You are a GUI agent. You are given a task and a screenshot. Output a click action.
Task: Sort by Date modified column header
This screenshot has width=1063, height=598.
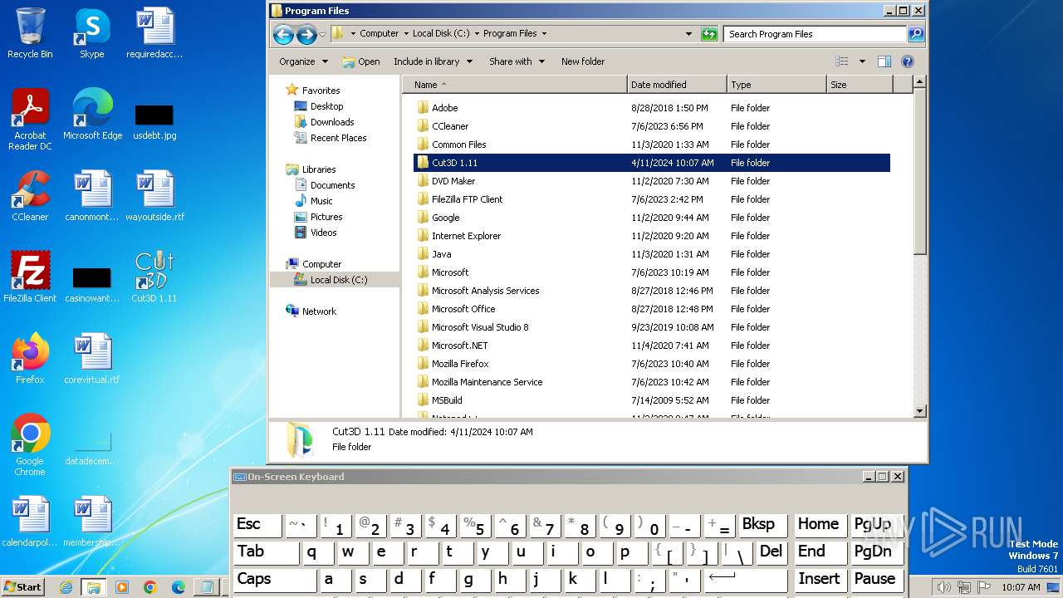(x=677, y=85)
